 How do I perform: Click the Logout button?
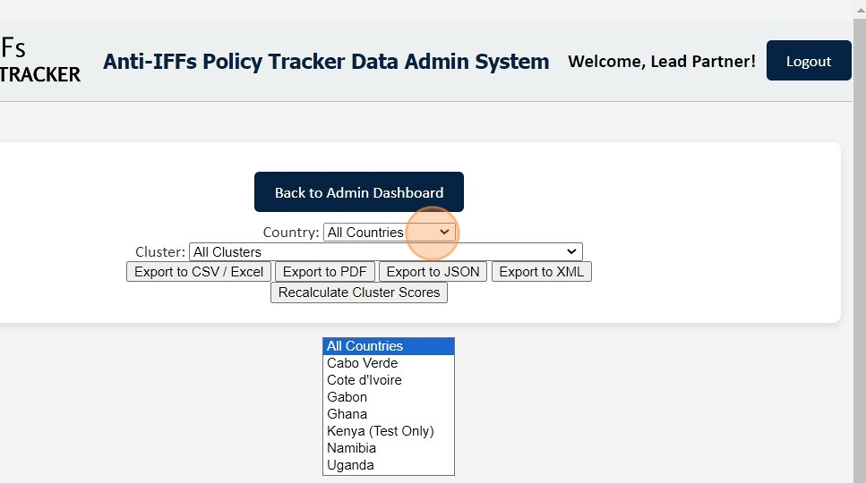(x=808, y=61)
